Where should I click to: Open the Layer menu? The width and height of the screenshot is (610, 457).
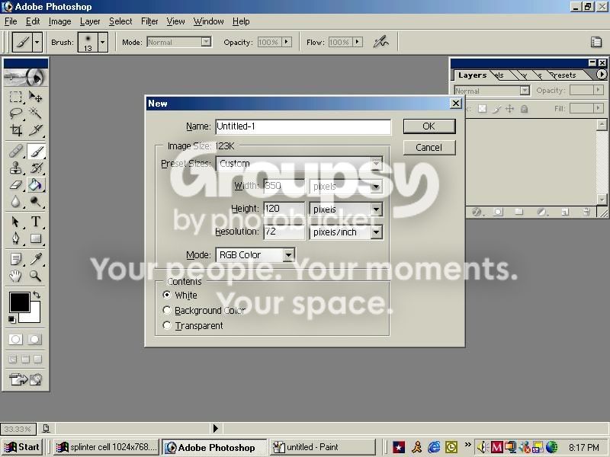click(x=90, y=21)
